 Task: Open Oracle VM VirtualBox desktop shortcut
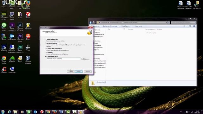[28, 60]
